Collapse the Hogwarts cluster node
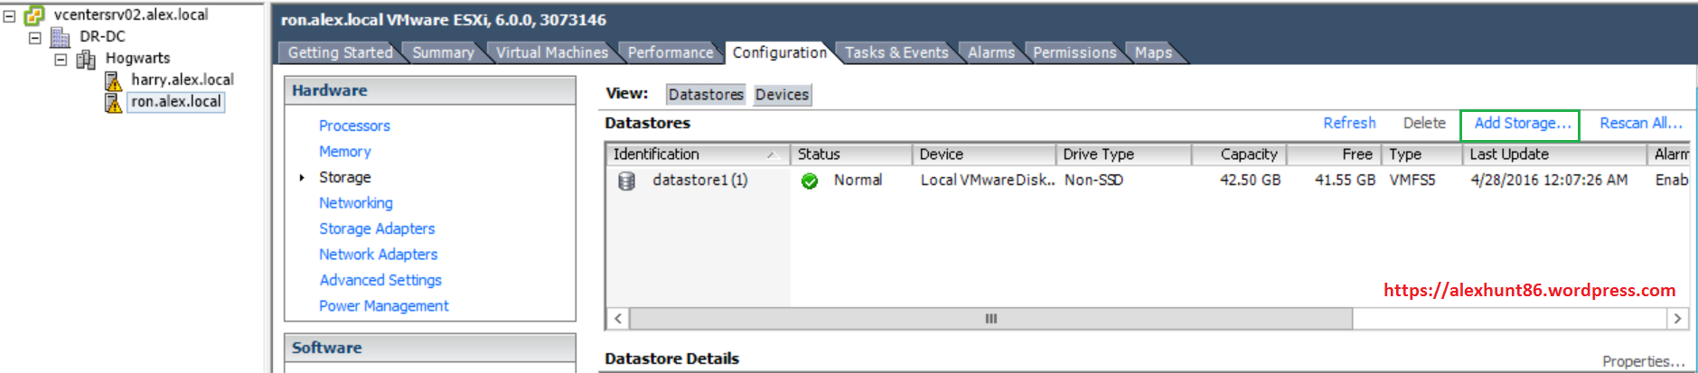This screenshot has width=1698, height=373. pyautogui.click(x=61, y=60)
